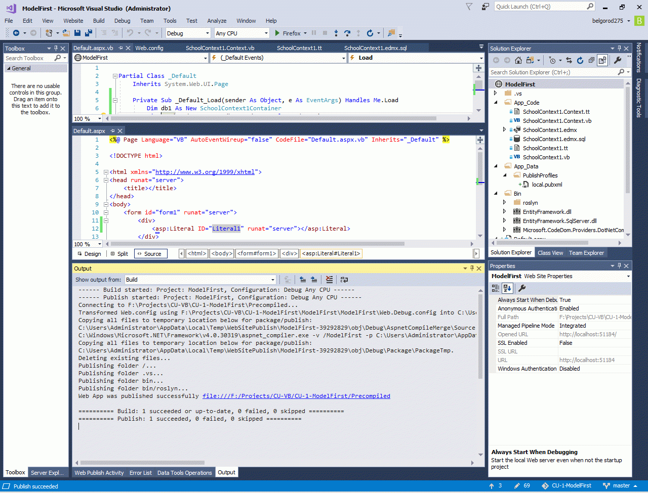Open the Server Explorer tab
This screenshot has height=493, width=648.
click(47, 473)
